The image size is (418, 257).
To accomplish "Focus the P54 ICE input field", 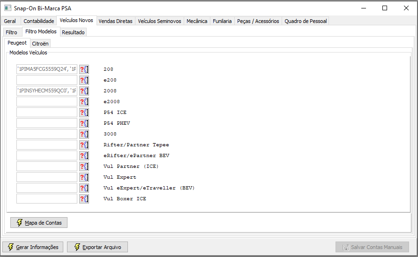I will [47, 113].
